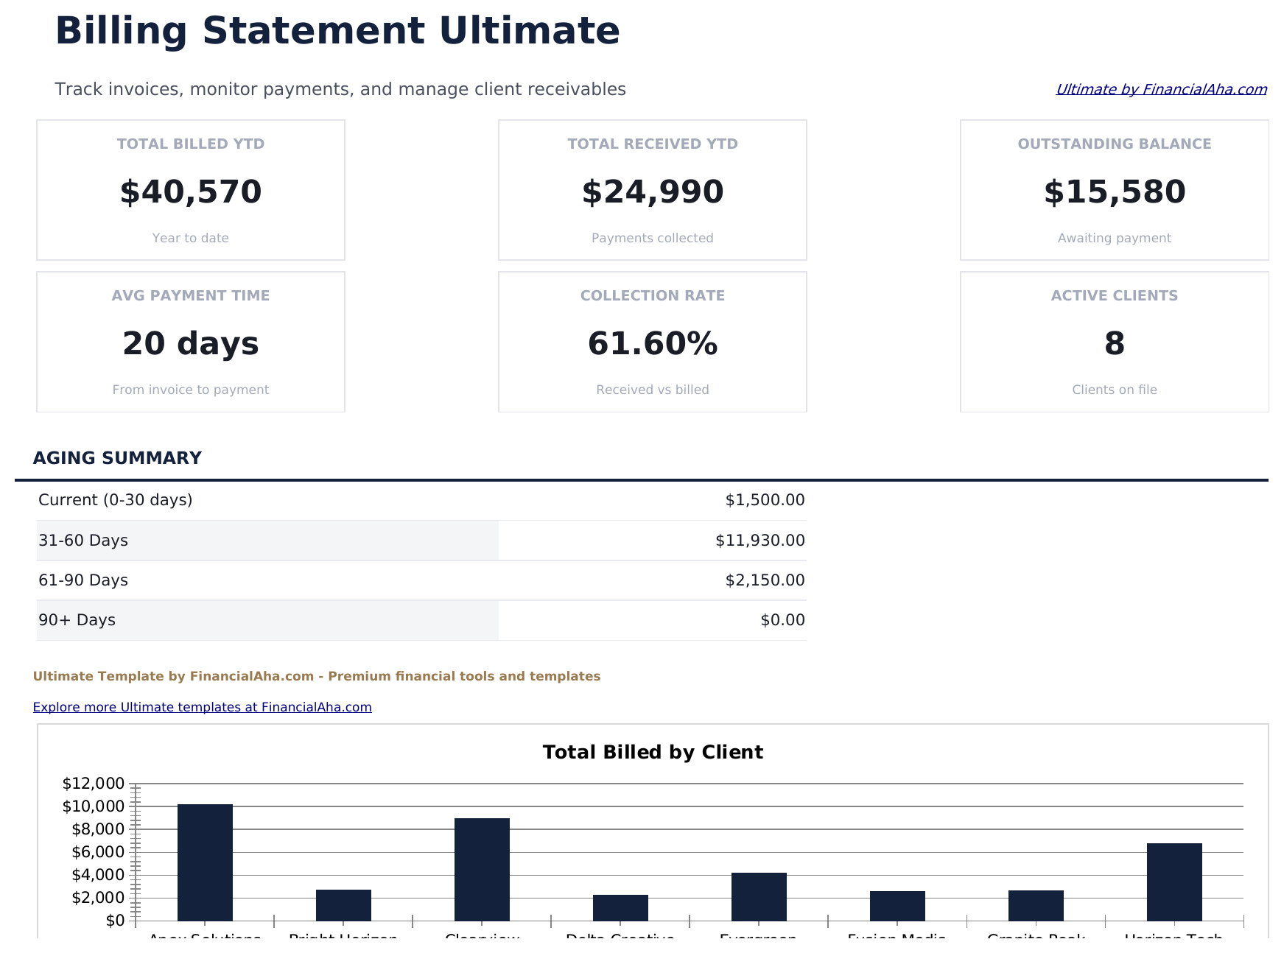Click the Evergreen bar in the chart
This screenshot has height=953, width=1284.
[x=759, y=899]
